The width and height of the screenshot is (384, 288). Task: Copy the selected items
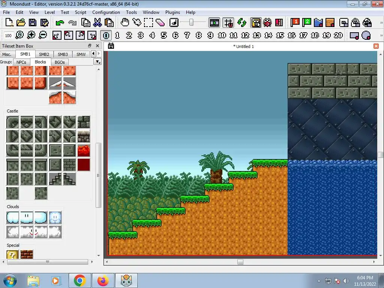coord(85,22)
